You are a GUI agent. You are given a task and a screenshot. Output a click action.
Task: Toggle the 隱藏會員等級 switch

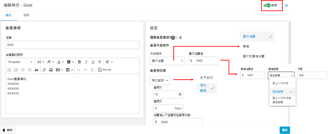coord(174,38)
